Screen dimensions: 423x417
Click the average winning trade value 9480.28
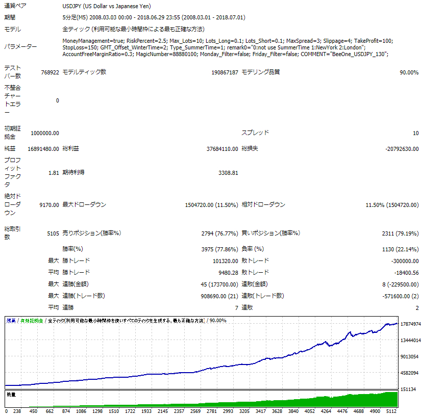tap(228, 273)
